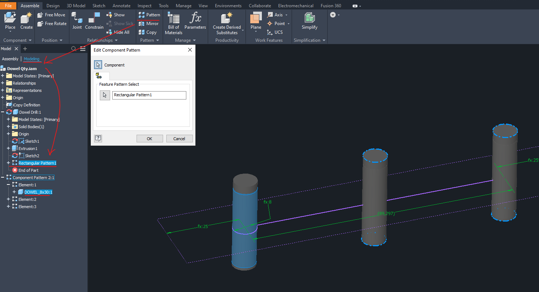Switch to the Fusion 360 ribbon tab
539x292 pixels.
click(x=331, y=5)
